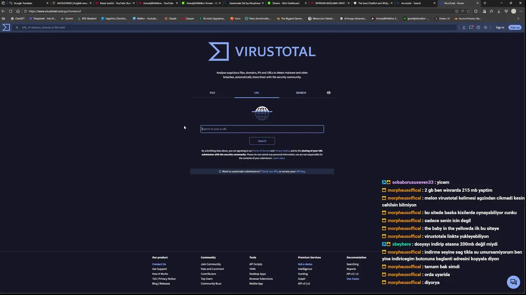This screenshot has height=295, width=526.
Task: Click the Graph link under Premium Services
Action: 302,279
